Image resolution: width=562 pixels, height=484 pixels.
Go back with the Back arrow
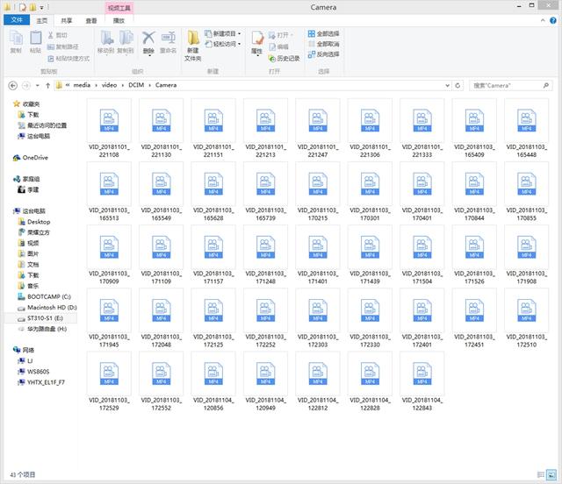pos(13,86)
